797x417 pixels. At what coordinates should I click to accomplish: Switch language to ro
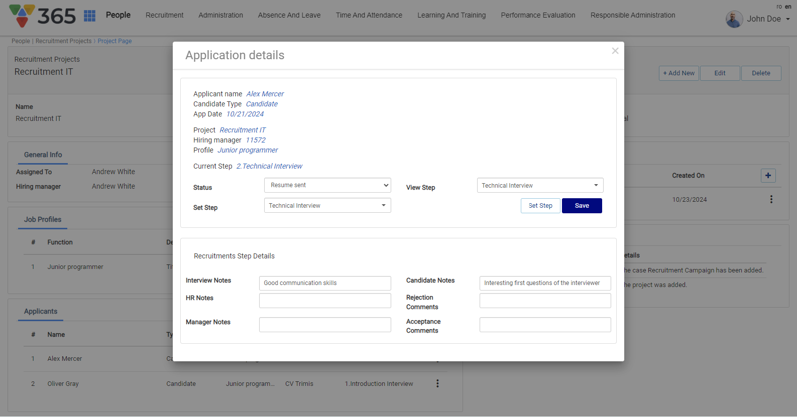coord(779,7)
